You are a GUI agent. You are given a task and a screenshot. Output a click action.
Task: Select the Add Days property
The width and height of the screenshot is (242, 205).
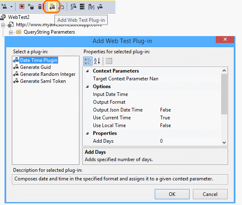click(103, 141)
